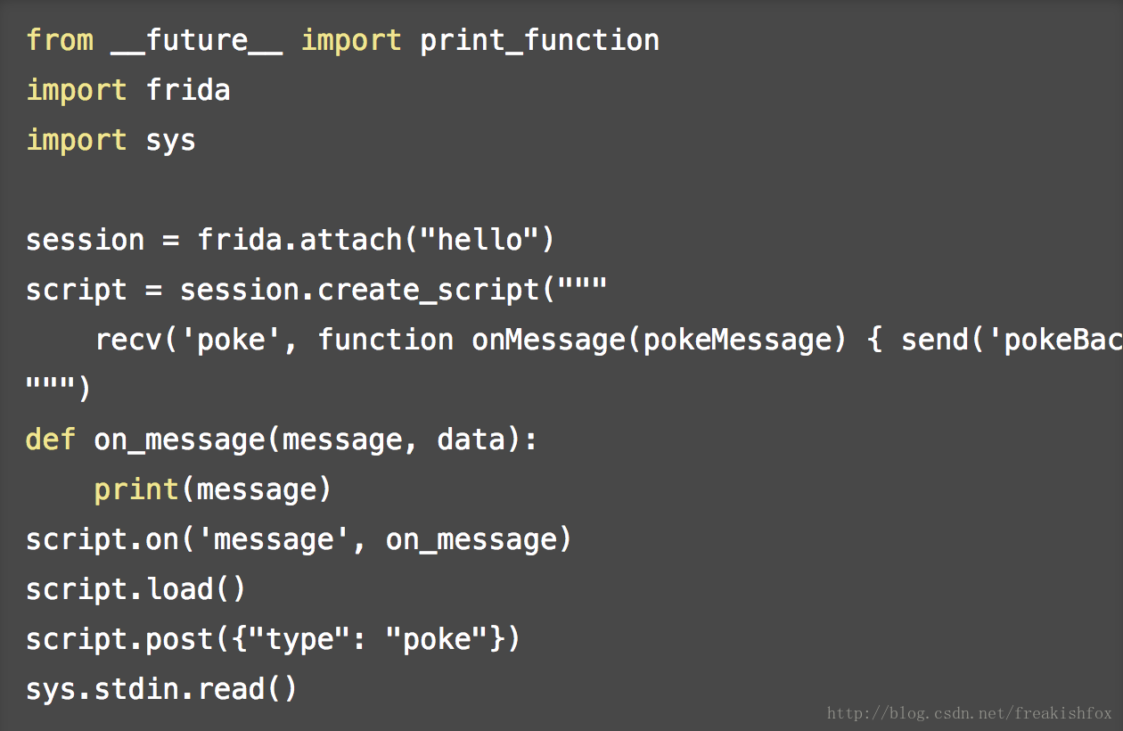The height and width of the screenshot is (731, 1123).
Task: Click the "import frida" line
Action: [x=128, y=90]
